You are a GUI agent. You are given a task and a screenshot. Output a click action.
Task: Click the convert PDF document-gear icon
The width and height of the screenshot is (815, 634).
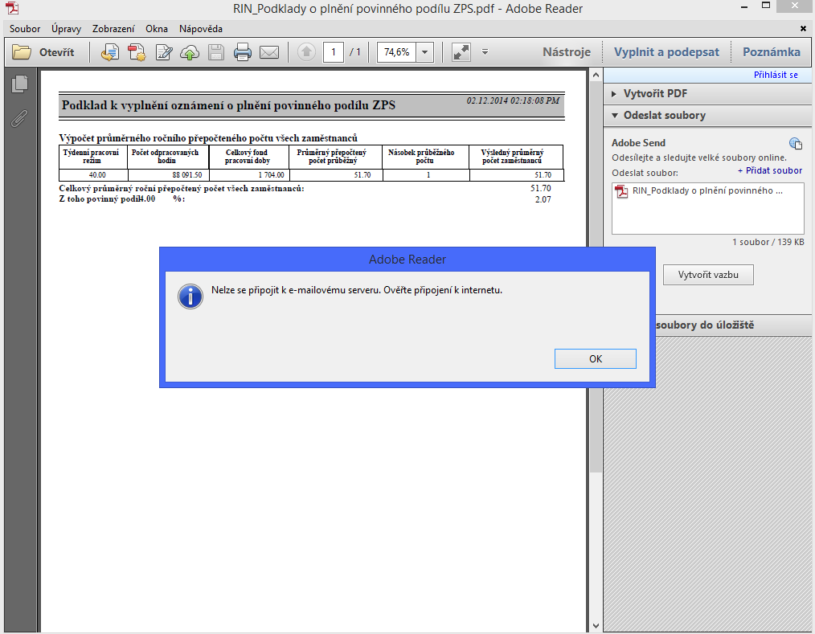tap(137, 52)
